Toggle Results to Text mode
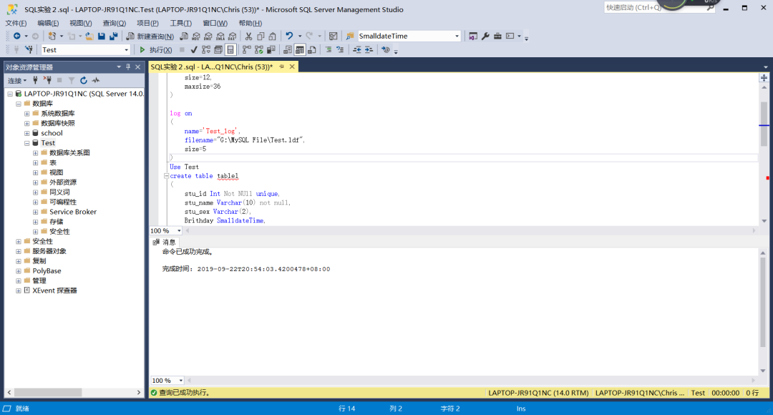 pos(287,50)
